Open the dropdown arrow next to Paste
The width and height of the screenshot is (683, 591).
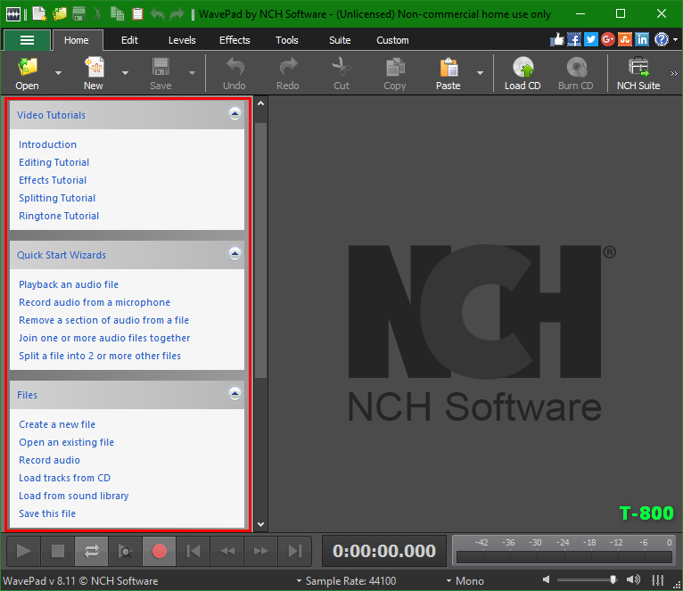[x=480, y=73]
